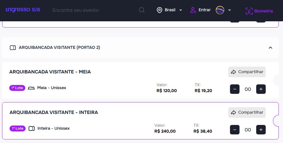The image size is (283, 143).
Task: Click the ingresso s/a logo
Action: click(23, 10)
